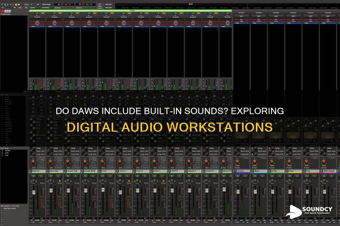The image size is (340, 226).
Task: Toggle the Punch Out button
Action: click(38, 5)
